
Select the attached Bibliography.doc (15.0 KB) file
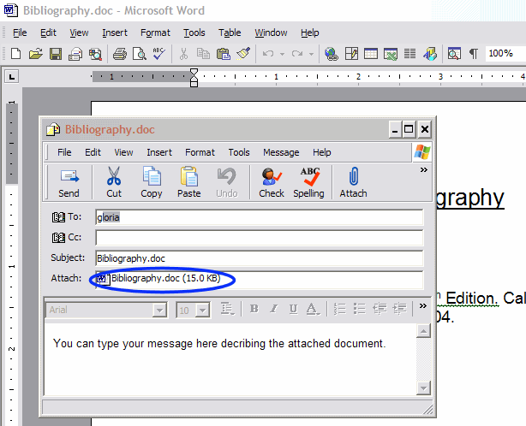coord(158,278)
